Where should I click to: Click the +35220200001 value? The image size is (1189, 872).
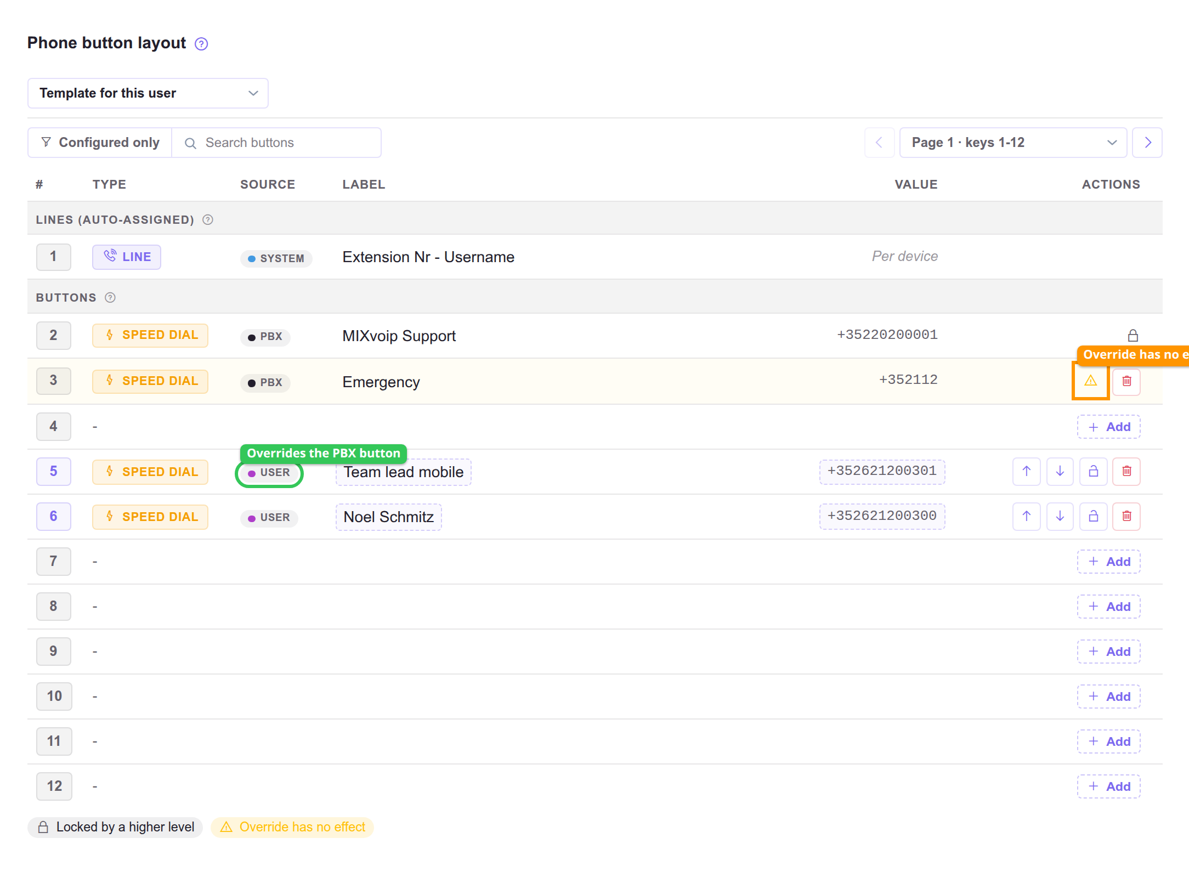click(887, 335)
